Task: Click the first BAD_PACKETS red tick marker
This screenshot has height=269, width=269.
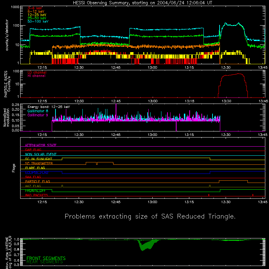Action: point(209,195)
